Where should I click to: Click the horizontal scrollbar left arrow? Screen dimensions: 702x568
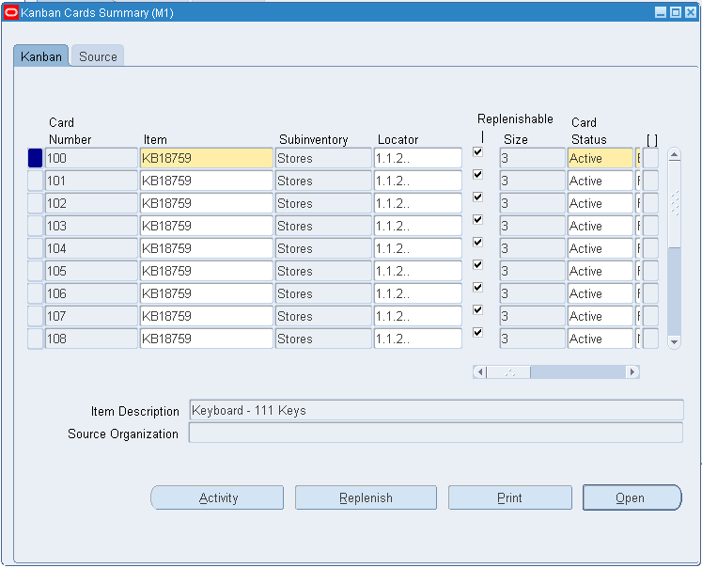pyautogui.click(x=480, y=371)
